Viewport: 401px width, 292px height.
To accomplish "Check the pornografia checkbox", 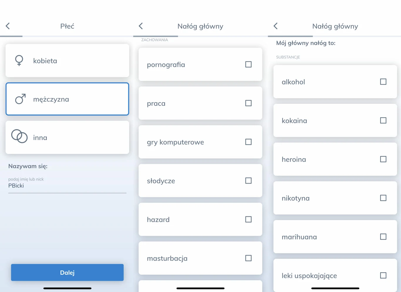I will [248, 64].
